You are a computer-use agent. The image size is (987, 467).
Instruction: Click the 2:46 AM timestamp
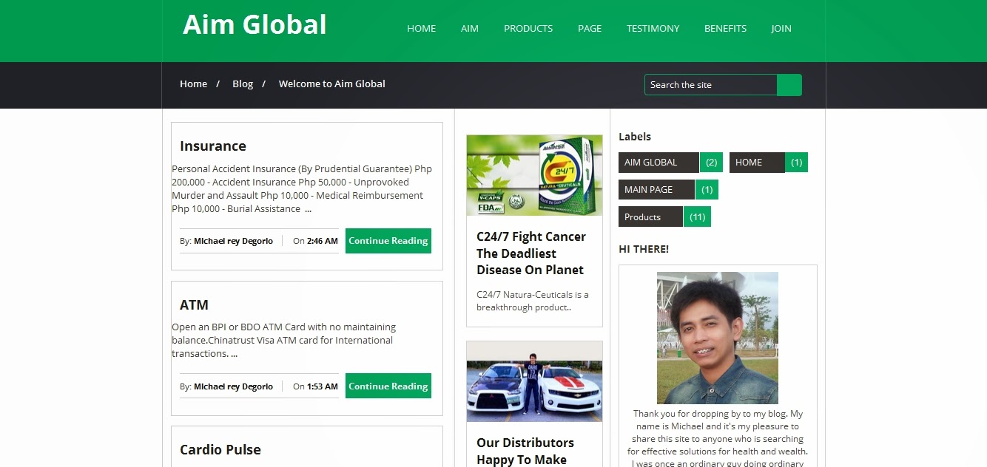pyautogui.click(x=323, y=241)
